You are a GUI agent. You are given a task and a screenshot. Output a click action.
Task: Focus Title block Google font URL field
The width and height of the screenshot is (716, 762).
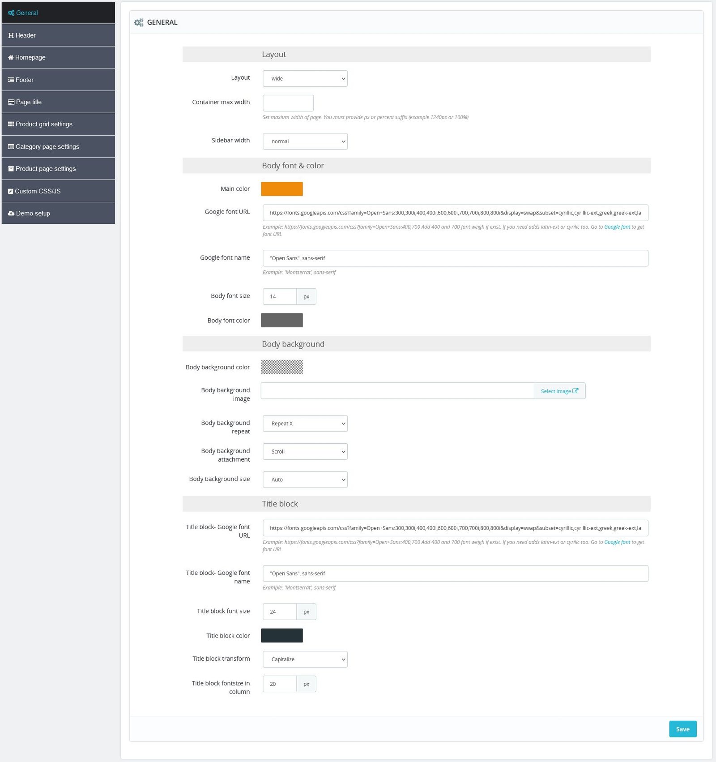click(456, 528)
